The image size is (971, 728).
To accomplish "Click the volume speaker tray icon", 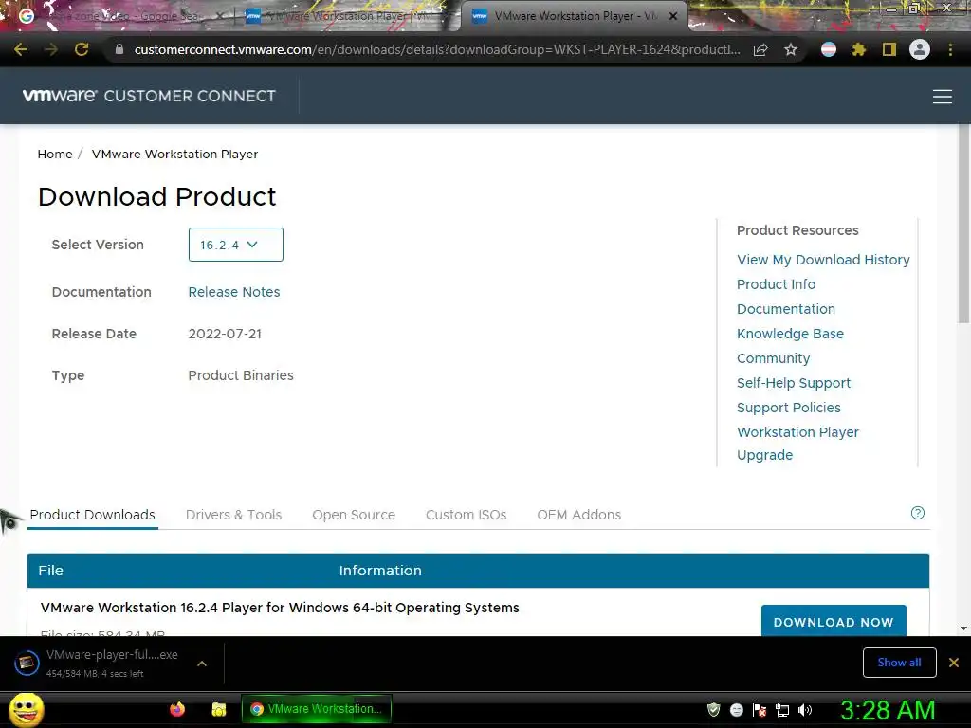I will point(805,710).
